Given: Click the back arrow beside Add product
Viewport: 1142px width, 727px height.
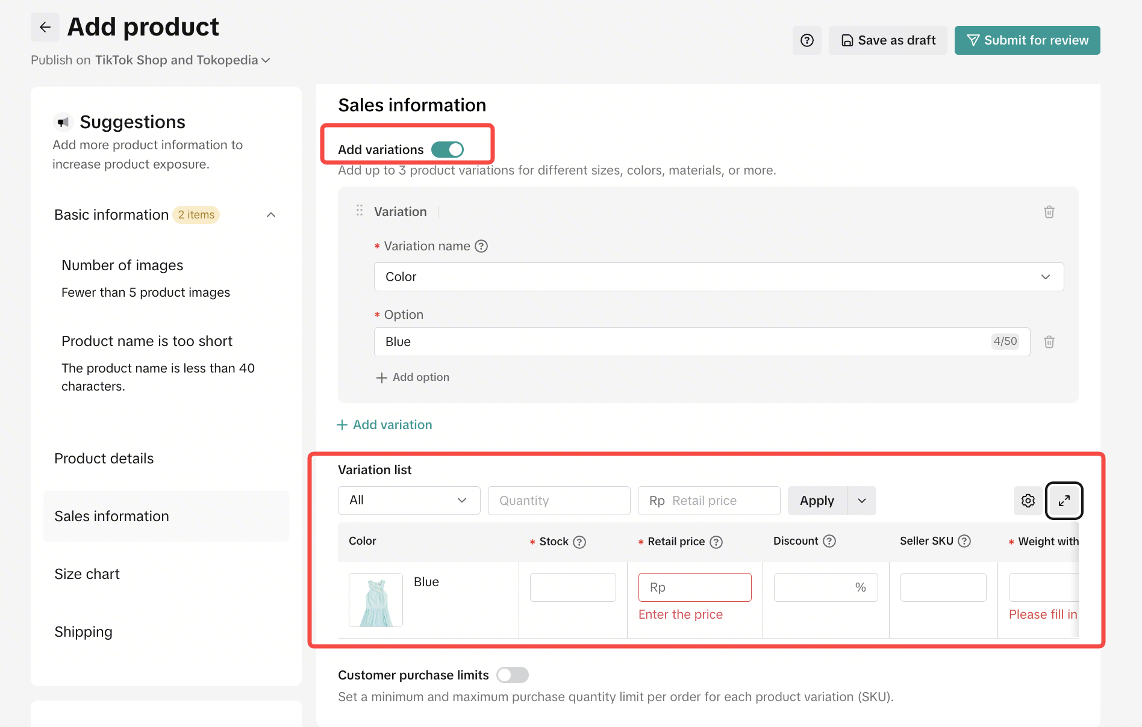Looking at the screenshot, I should (x=45, y=27).
